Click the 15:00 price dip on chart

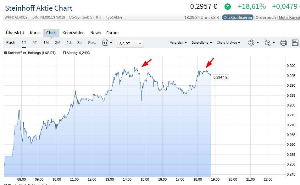142,100
